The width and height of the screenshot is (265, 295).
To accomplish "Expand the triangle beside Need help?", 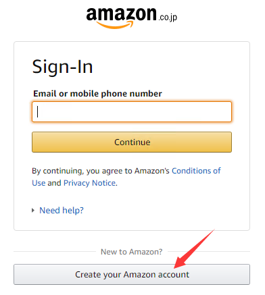I will (x=33, y=211).
